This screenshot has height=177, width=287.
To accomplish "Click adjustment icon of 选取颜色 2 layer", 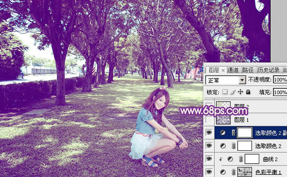I will click(x=223, y=146).
